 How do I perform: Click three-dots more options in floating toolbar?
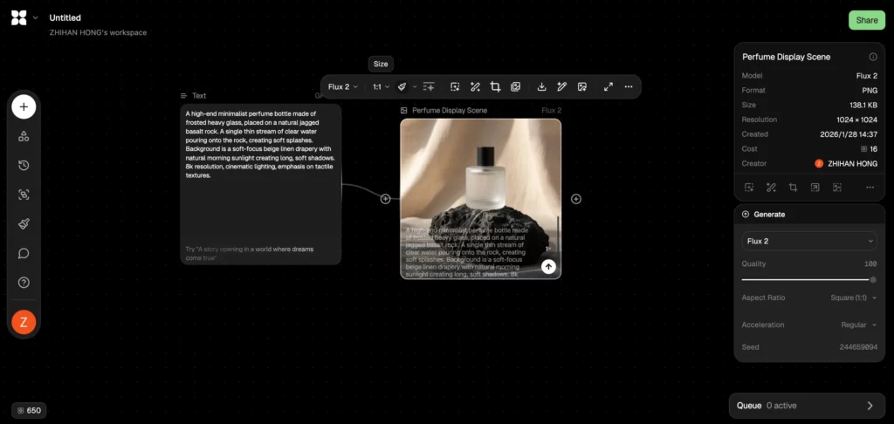pos(628,87)
